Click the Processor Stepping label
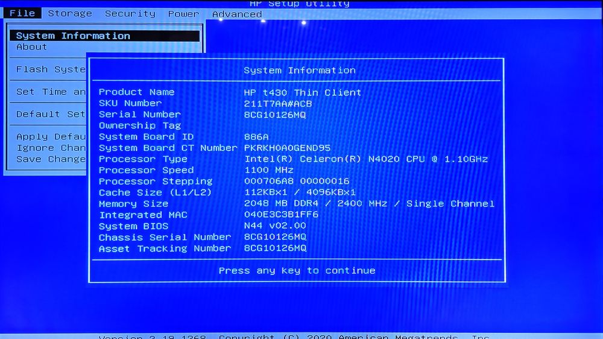603x339 pixels. (x=156, y=181)
